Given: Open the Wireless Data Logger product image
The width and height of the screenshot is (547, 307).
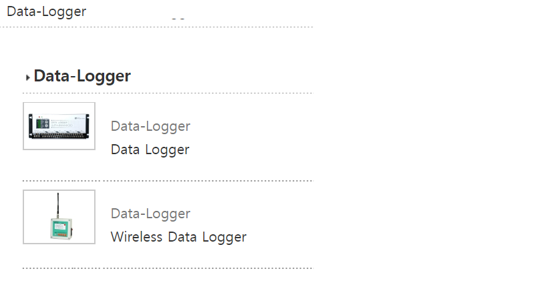Looking at the screenshot, I should point(59,217).
